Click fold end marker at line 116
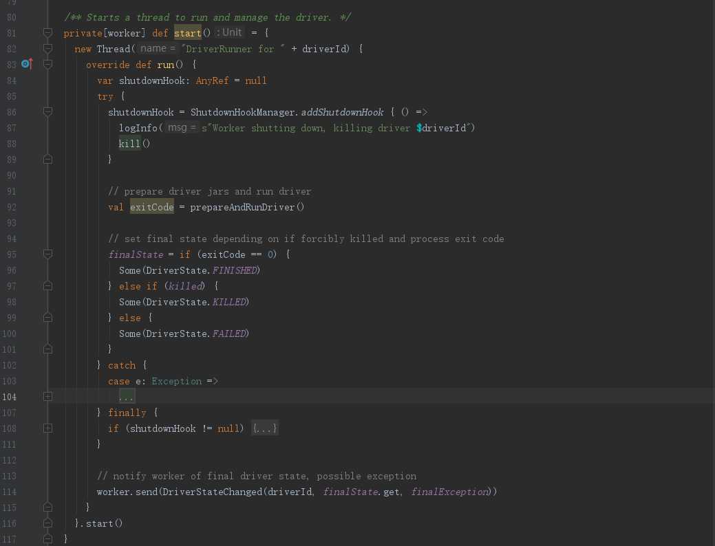The image size is (715, 546). pos(47,523)
